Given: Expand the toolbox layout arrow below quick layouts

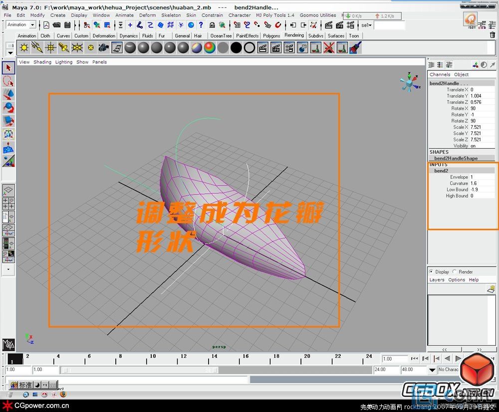Looking at the screenshot, I should (8, 269).
